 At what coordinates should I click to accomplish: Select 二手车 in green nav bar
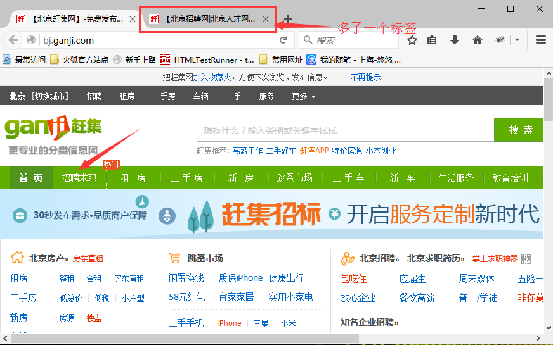tap(348, 178)
